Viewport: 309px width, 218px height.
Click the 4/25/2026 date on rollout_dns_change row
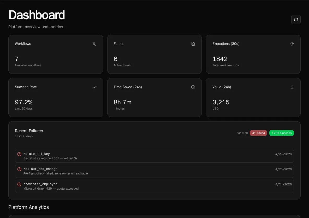pyautogui.click(x=283, y=169)
